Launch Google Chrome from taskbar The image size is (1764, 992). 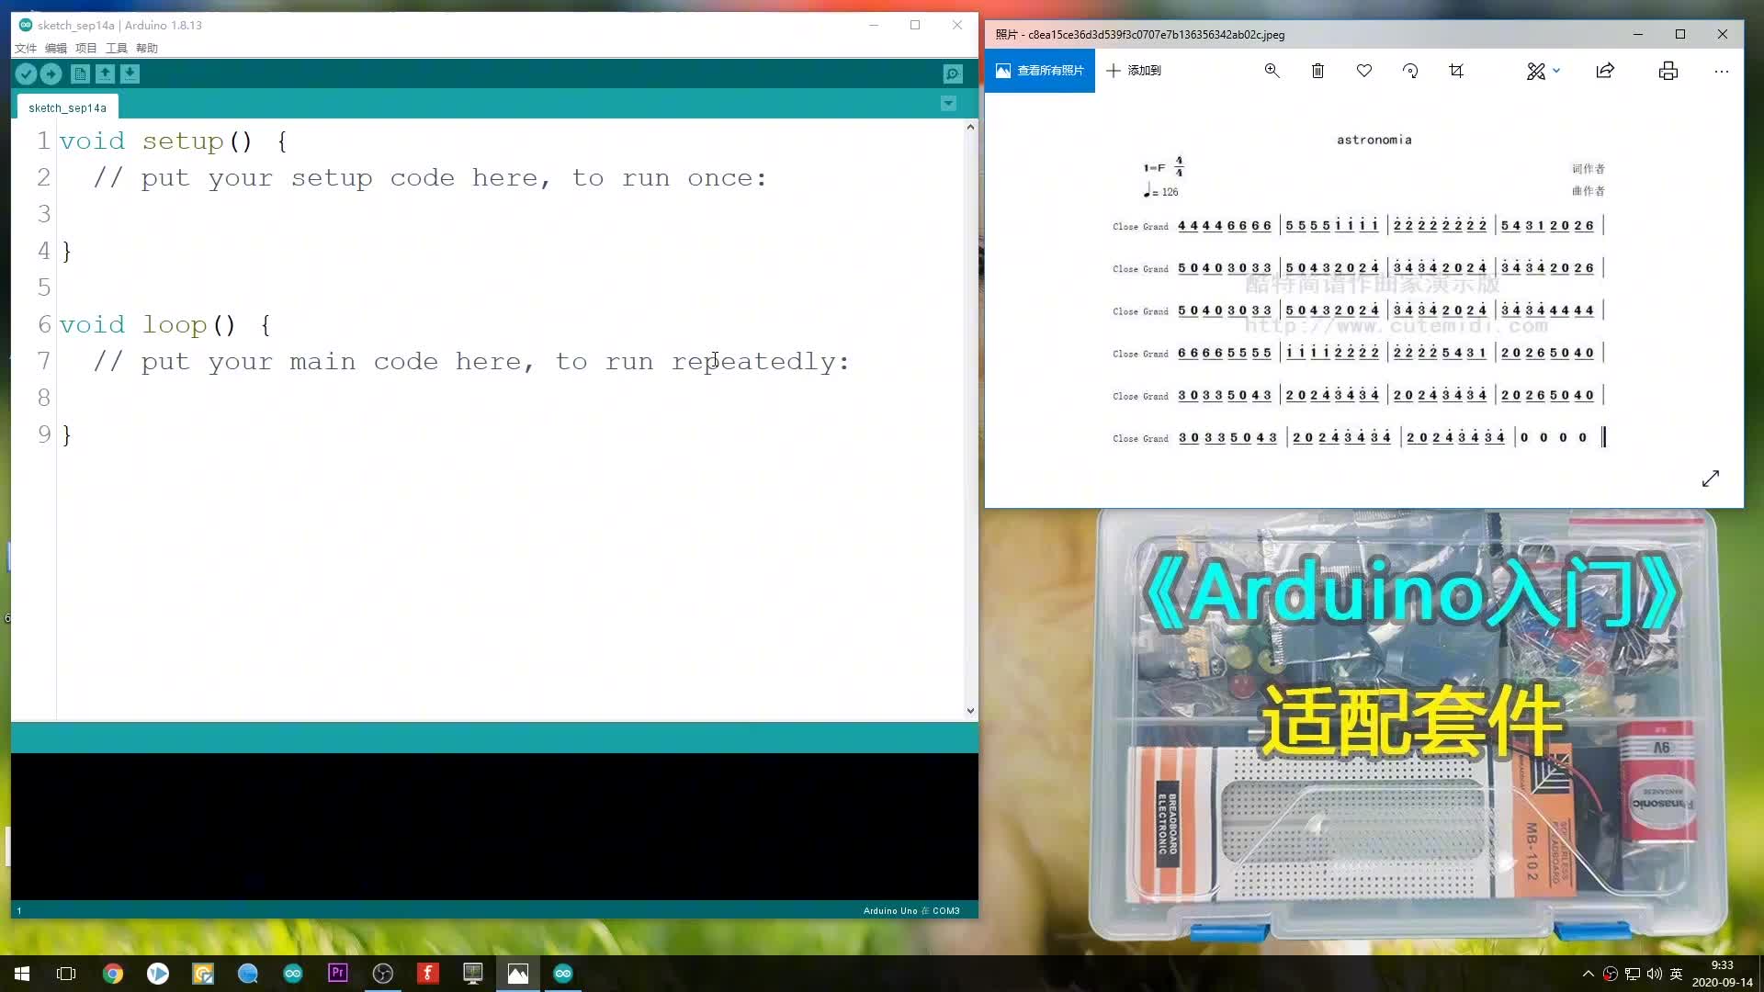click(x=113, y=974)
